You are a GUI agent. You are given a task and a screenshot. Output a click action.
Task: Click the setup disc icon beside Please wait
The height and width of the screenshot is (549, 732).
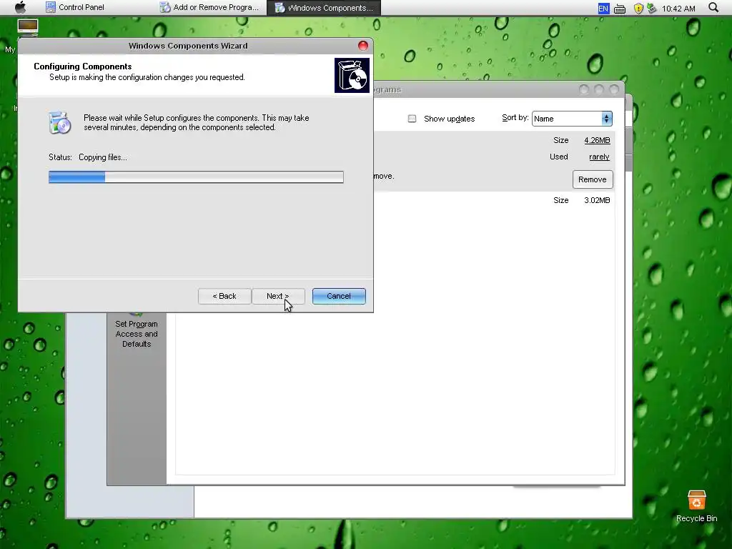point(60,123)
